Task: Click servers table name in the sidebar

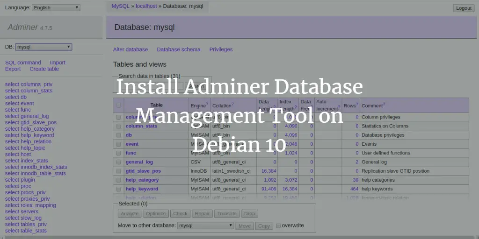Action: click(29, 211)
